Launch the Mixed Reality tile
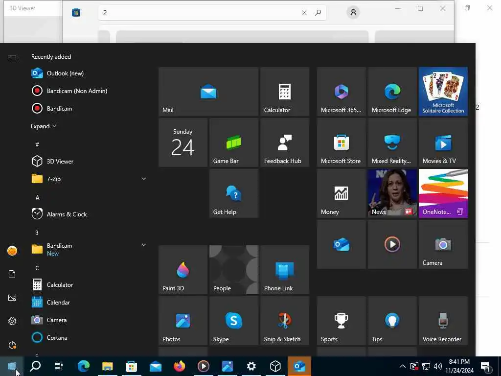Viewport: 501px width, 376px height. coord(392,142)
